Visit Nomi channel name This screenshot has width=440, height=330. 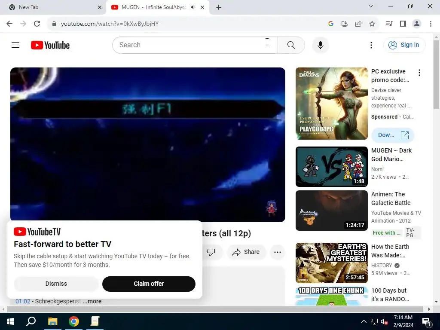pyautogui.click(x=377, y=169)
